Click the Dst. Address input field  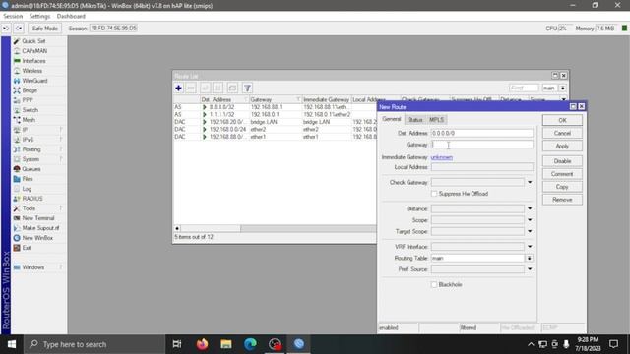coord(482,133)
